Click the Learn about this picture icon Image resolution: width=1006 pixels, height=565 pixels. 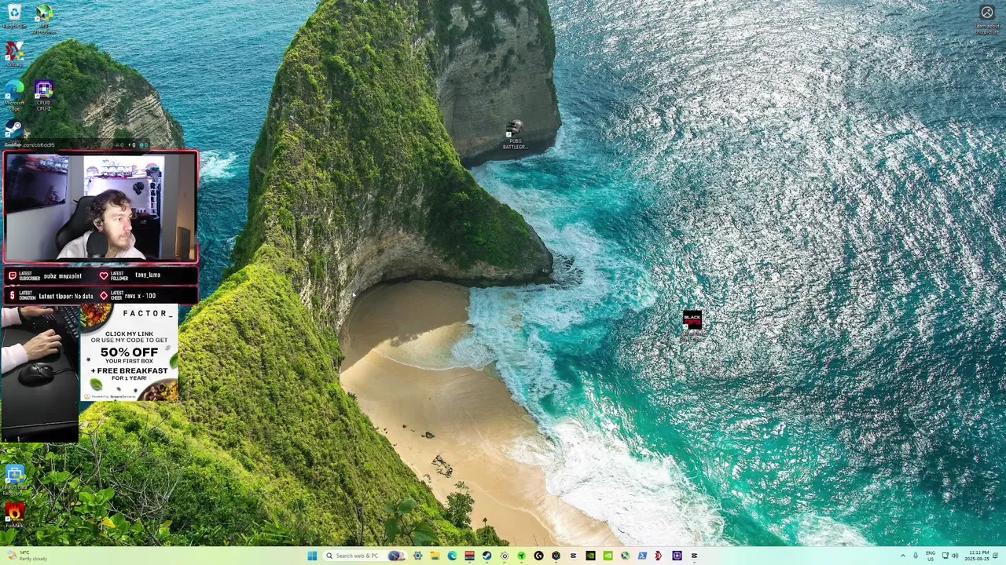click(x=987, y=18)
